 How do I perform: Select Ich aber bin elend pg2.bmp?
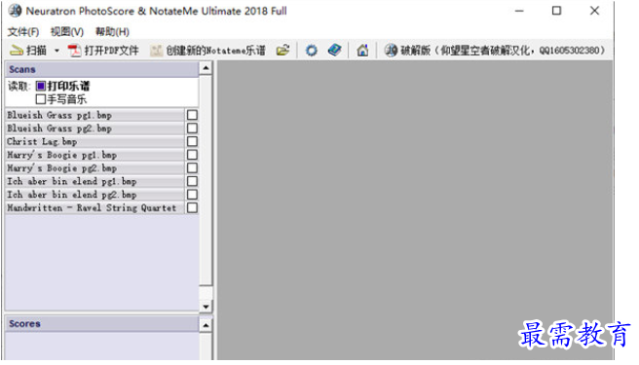(94, 195)
